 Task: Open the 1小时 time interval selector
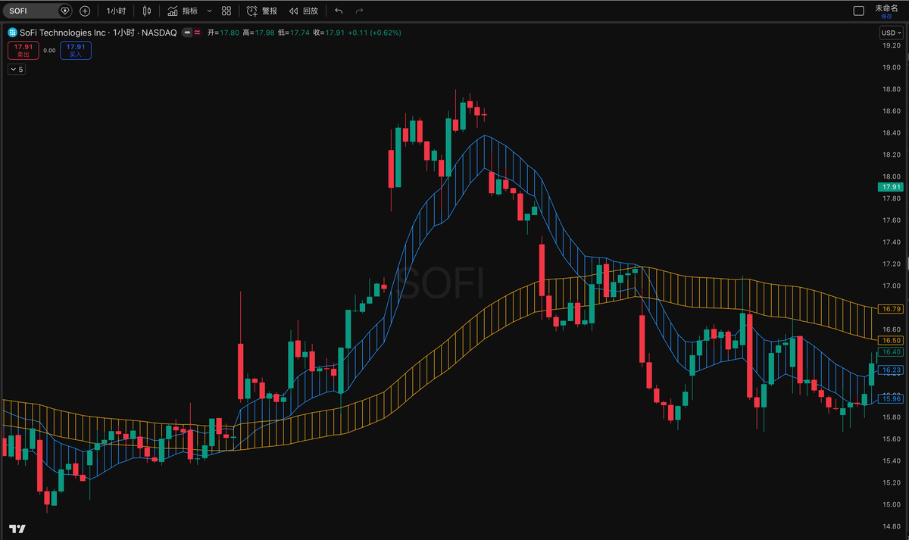tap(116, 11)
